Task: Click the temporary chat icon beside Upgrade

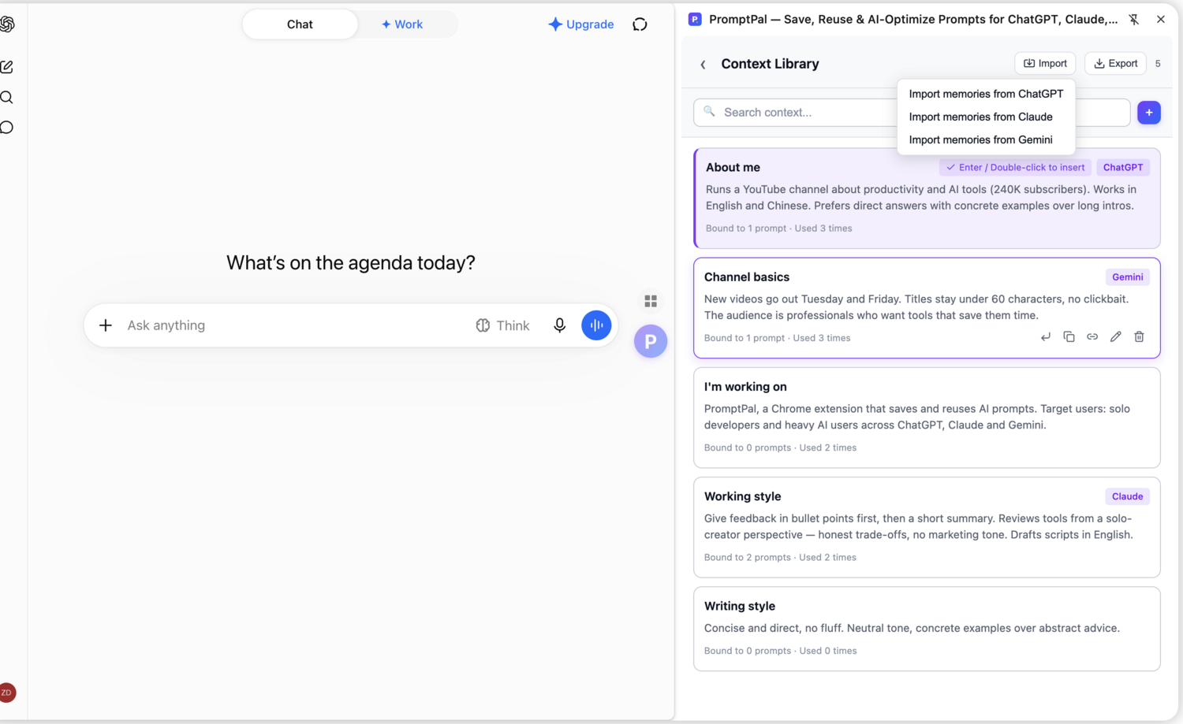Action: [x=640, y=24]
